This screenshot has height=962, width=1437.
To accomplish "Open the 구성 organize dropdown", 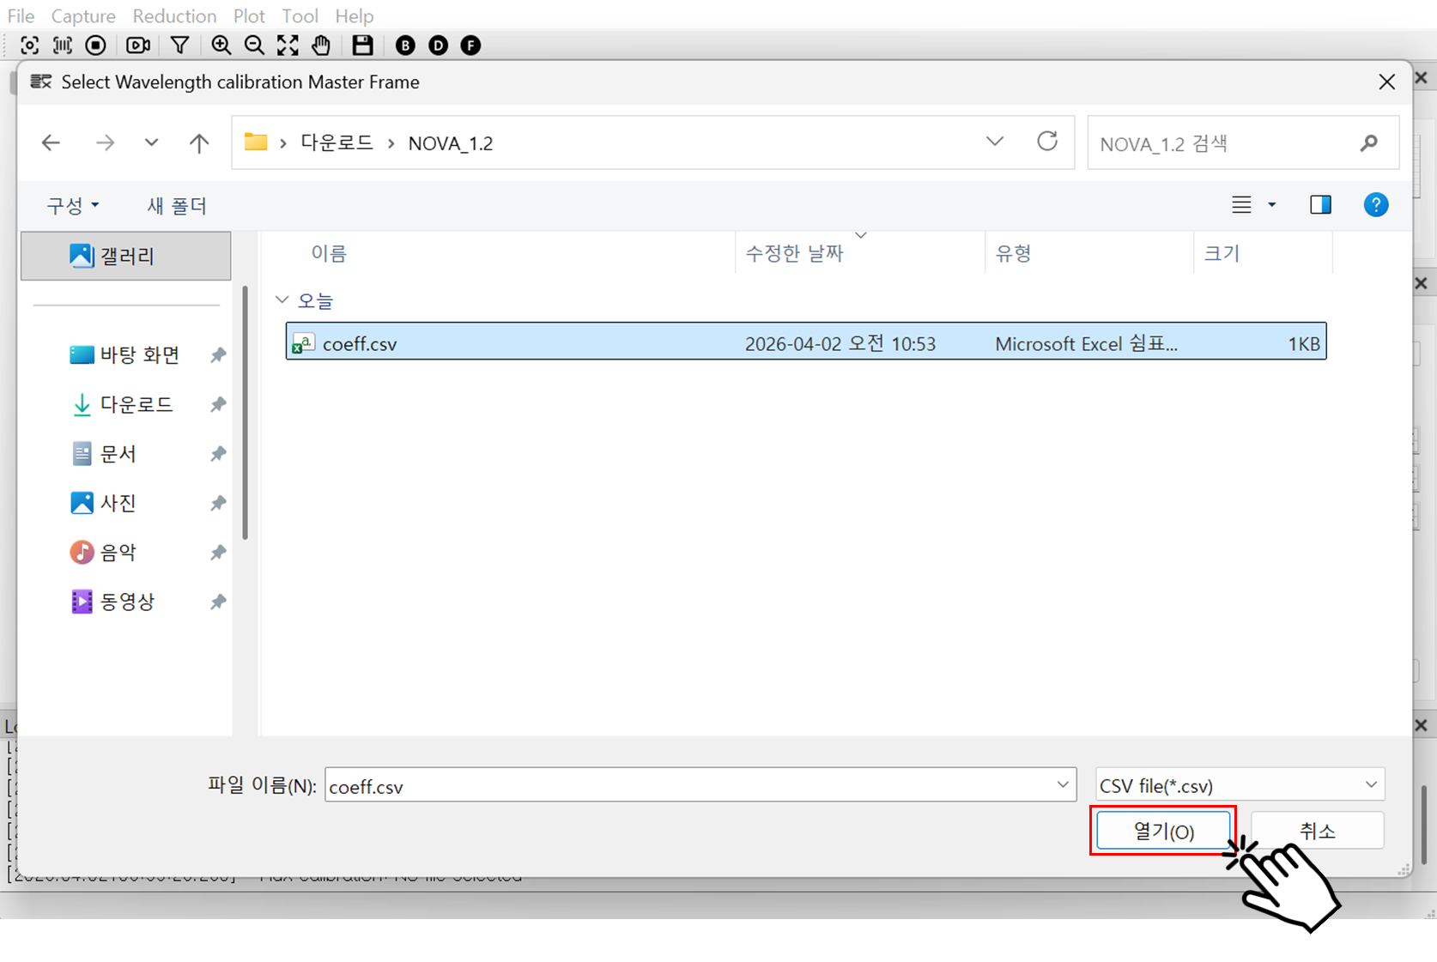I will click(73, 206).
